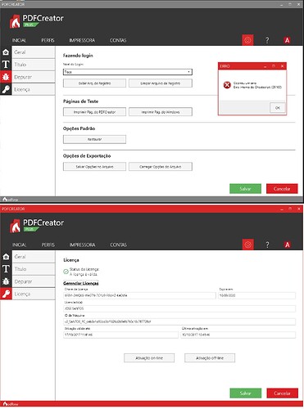
Task: Open the Geral home icon in Depurar window
Action: (x=6, y=52)
